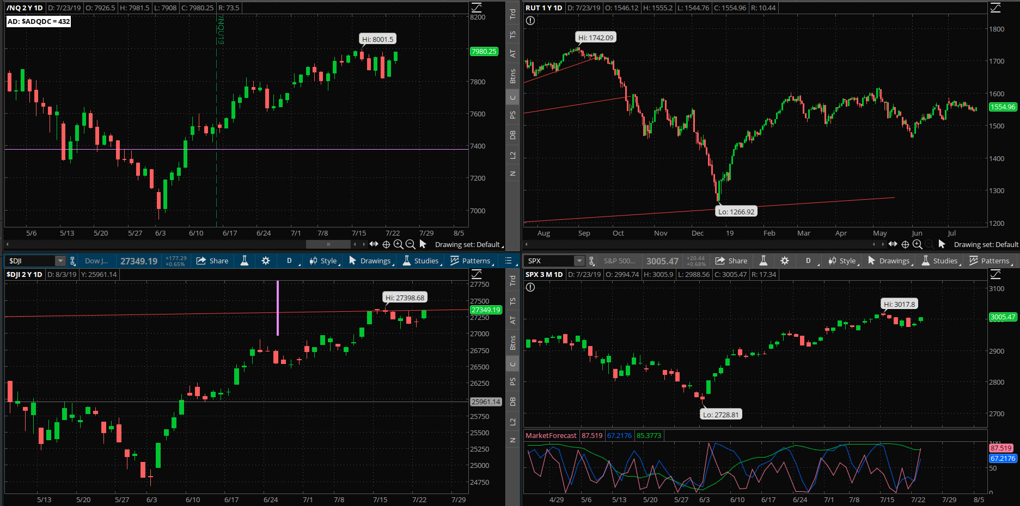
Task: Open chart settings gear in $DJI toolbar
Action: [x=266, y=261]
